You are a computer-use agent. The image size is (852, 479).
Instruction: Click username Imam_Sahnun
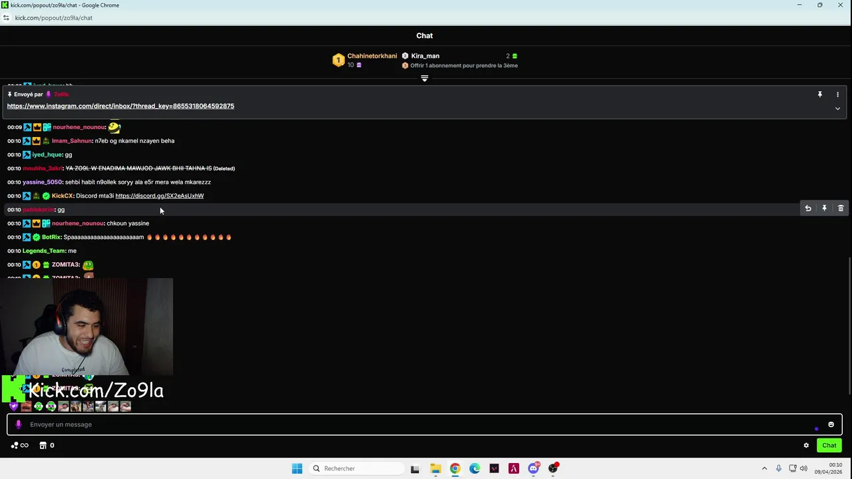(72, 141)
